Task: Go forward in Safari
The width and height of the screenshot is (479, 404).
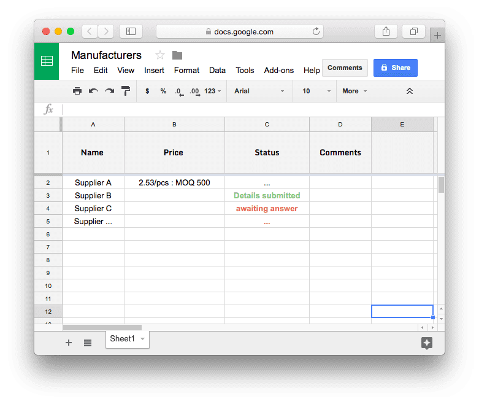Action: pyautogui.click(x=106, y=31)
